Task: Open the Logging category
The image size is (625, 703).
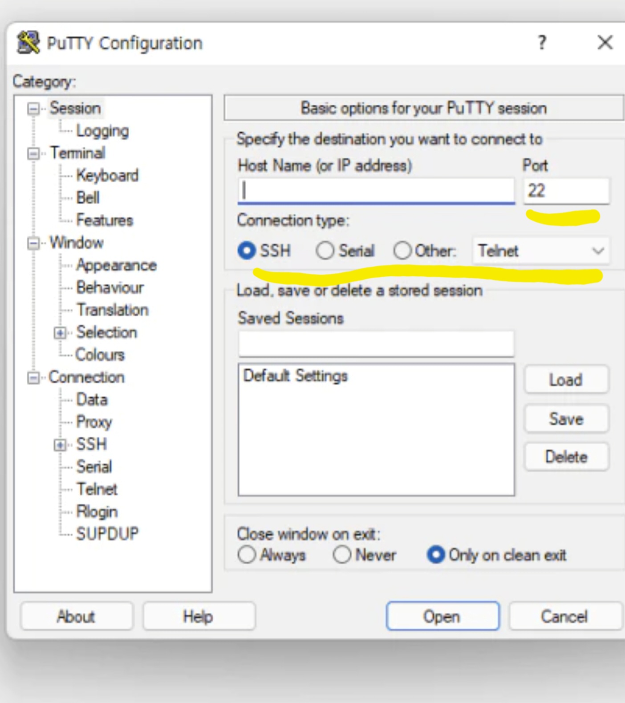Action: tap(102, 131)
